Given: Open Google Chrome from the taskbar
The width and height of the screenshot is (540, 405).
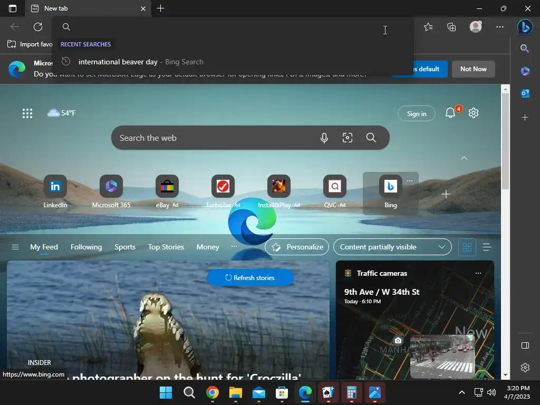Looking at the screenshot, I should click(x=213, y=392).
